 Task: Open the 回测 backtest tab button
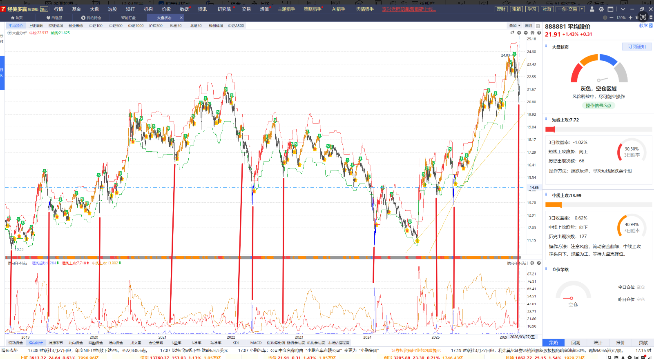576,343
